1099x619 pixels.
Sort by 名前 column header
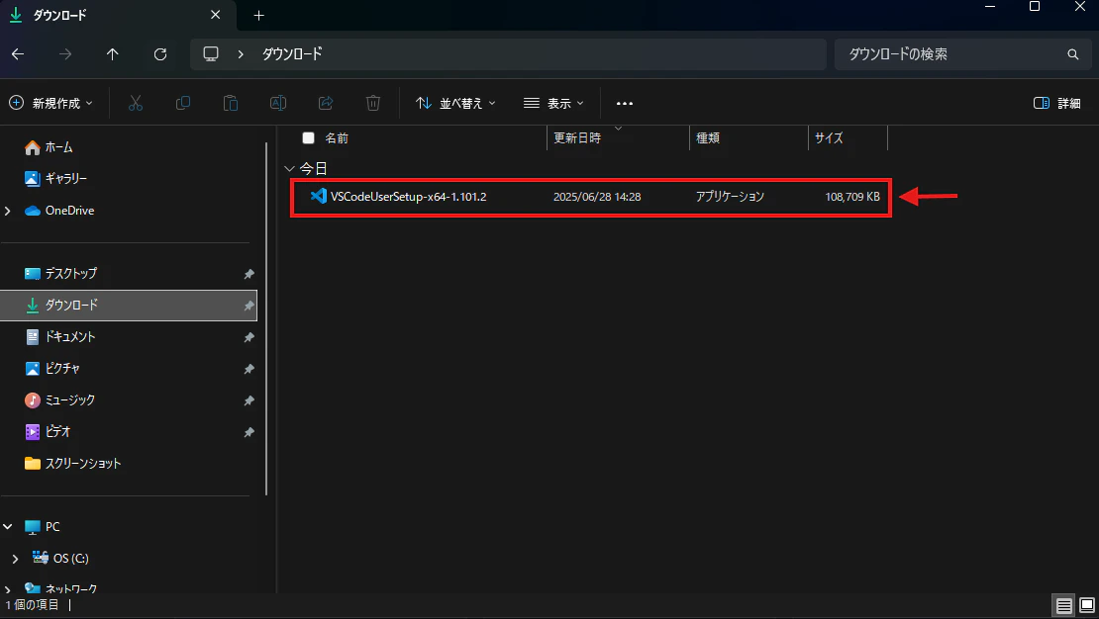coord(337,138)
